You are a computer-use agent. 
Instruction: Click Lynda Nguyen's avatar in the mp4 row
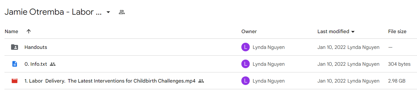[245, 81]
